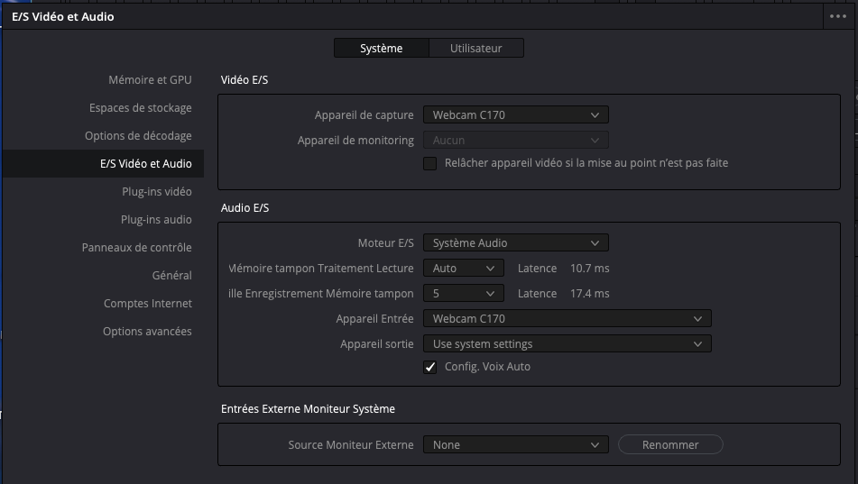Select Plug-ins vidéo in sidebar
Image resolution: width=858 pixels, height=484 pixels.
156,192
